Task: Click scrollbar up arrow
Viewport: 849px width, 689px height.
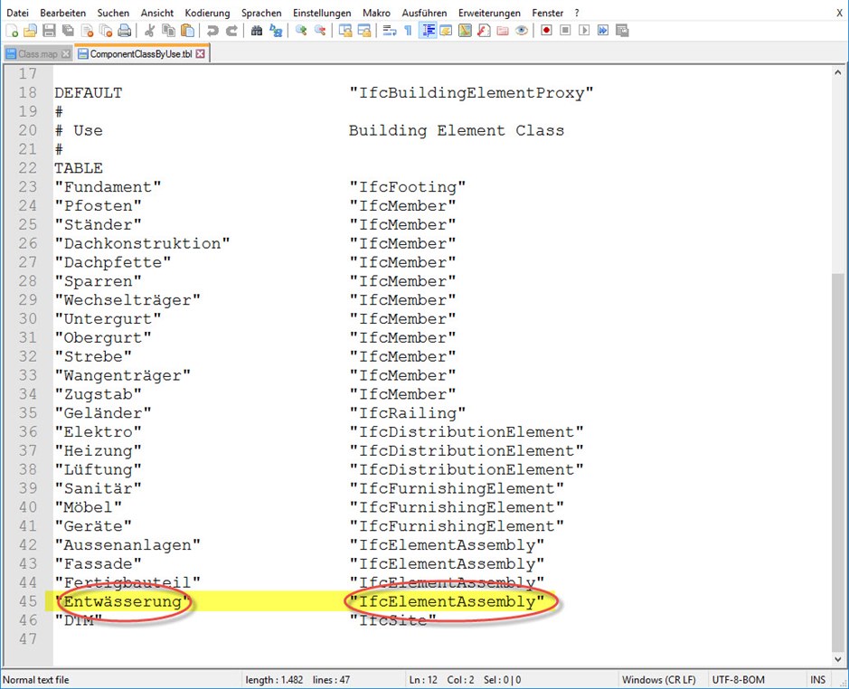Action: coord(837,72)
